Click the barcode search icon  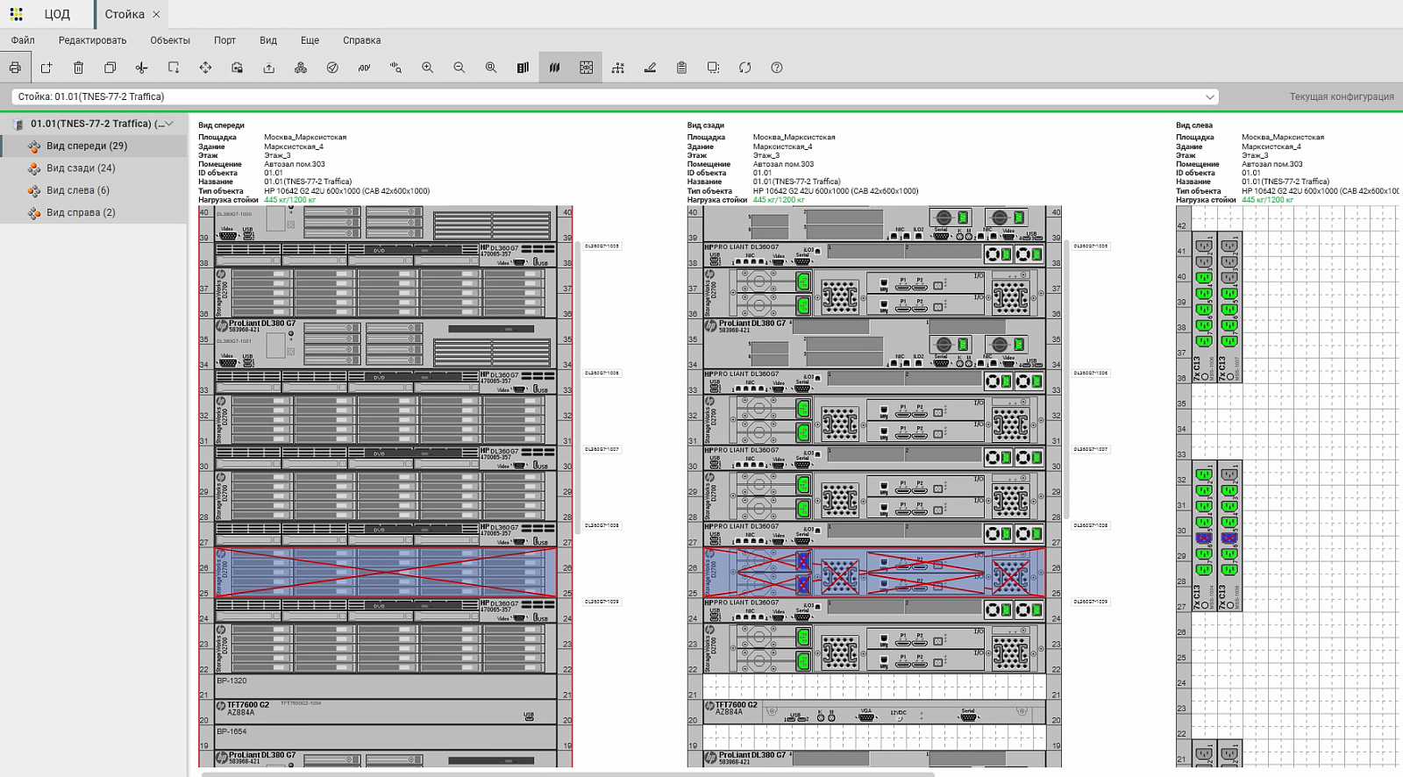pyautogui.click(x=396, y=68)
